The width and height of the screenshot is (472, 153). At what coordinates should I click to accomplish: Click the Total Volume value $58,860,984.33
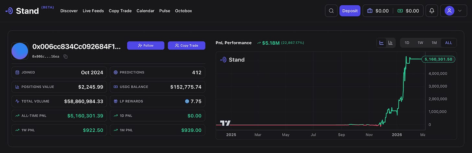click(84, 101)
